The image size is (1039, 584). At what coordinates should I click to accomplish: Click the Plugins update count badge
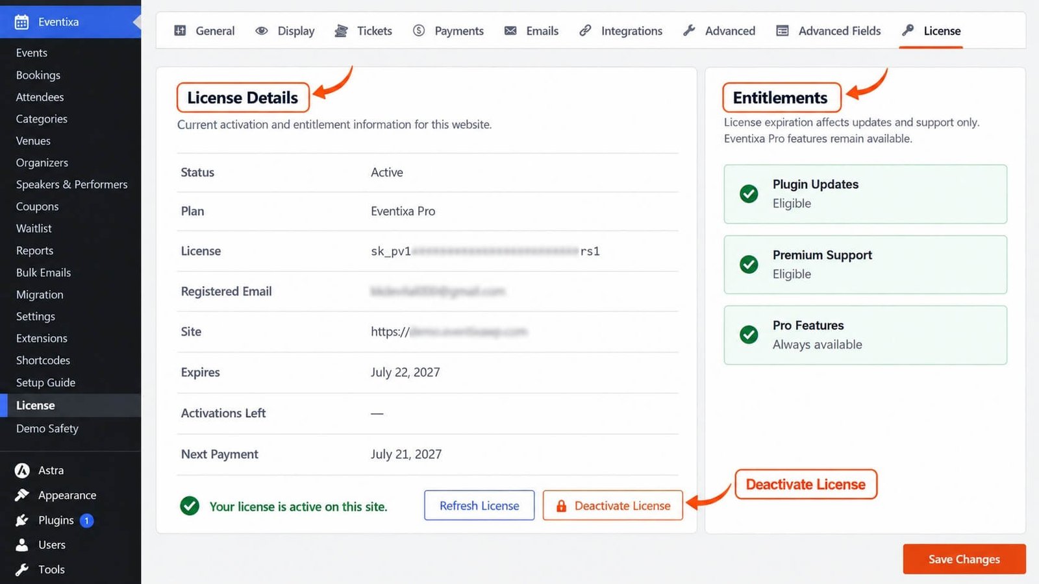86,520
